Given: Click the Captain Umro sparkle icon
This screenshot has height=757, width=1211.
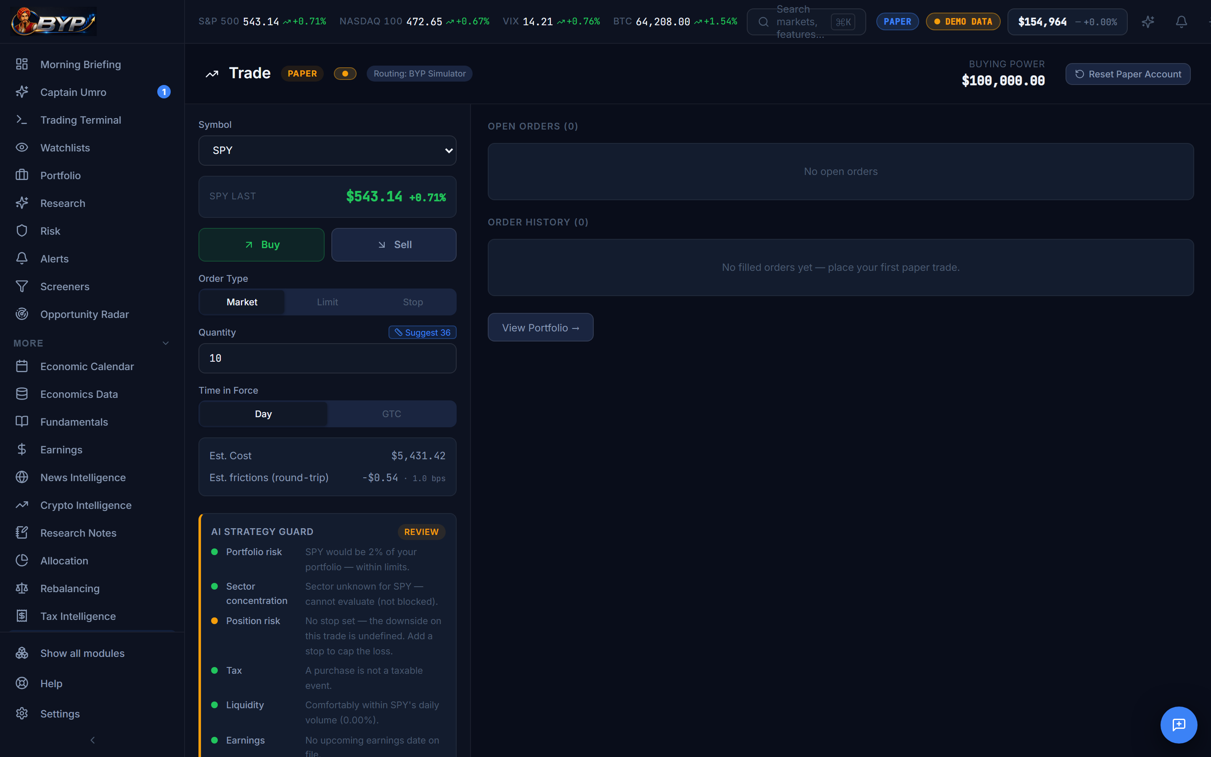Looking at the screenshot, I should click(21, 92).
